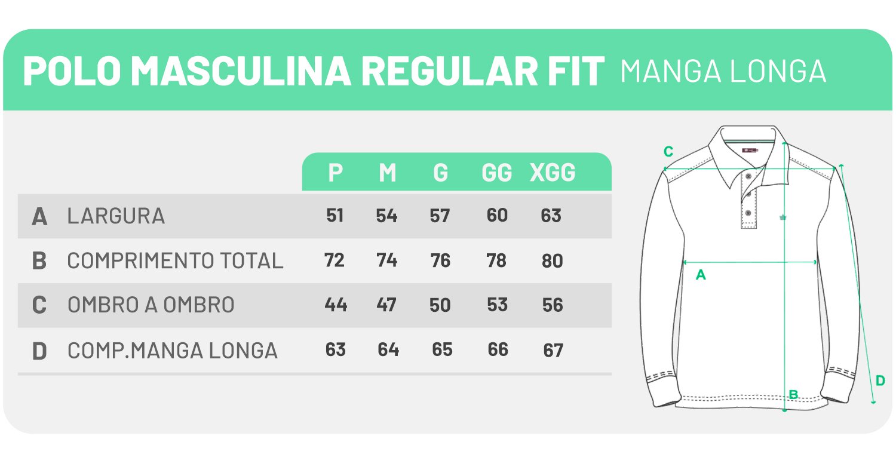This screenshot has height=454, width=896.
Task: Select the XGG size column header
Action: [553, 173]
